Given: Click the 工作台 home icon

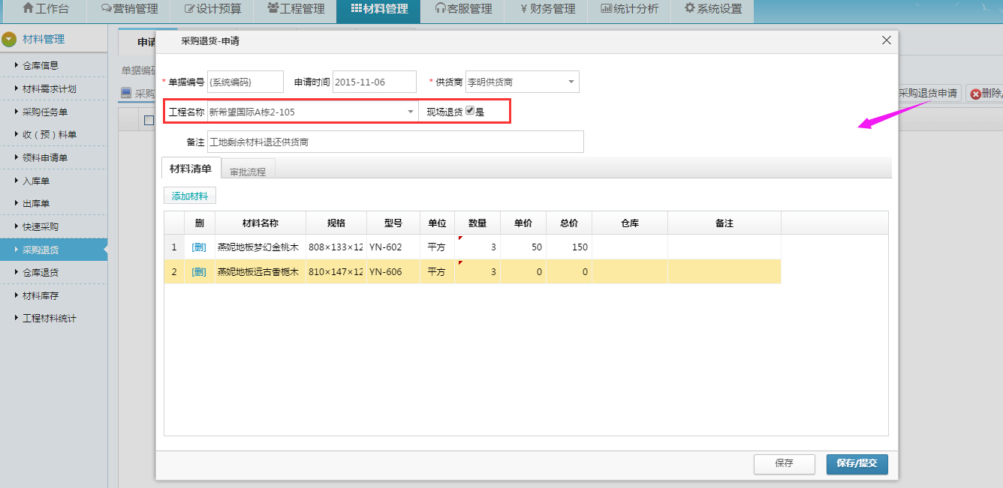Looking at the screenshot, I should click(29, 9).
